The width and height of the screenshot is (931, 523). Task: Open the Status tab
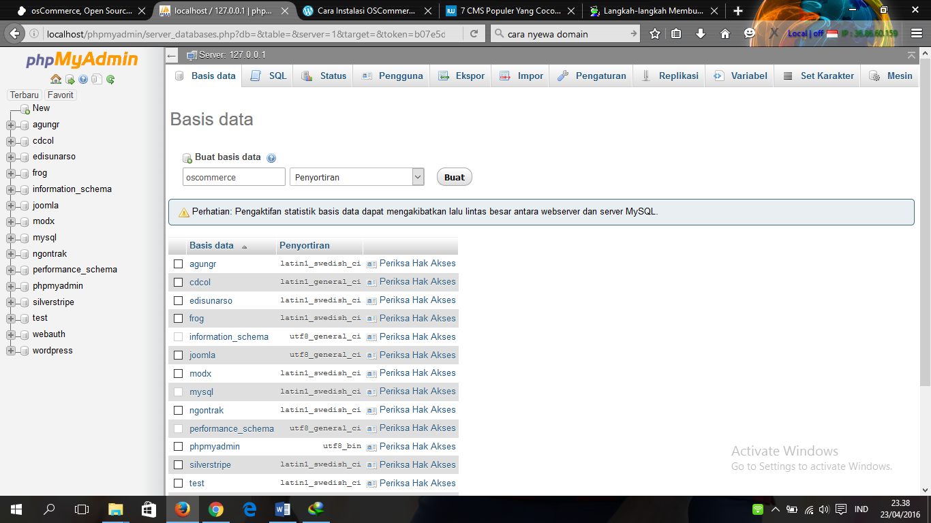[323, 76]
